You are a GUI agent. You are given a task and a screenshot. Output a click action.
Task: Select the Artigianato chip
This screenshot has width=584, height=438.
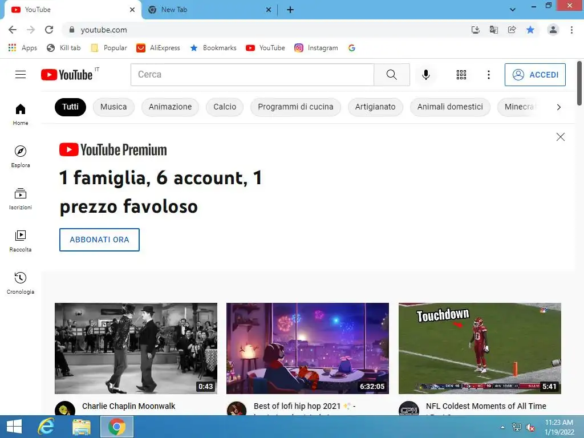click(x=375, y=107)
